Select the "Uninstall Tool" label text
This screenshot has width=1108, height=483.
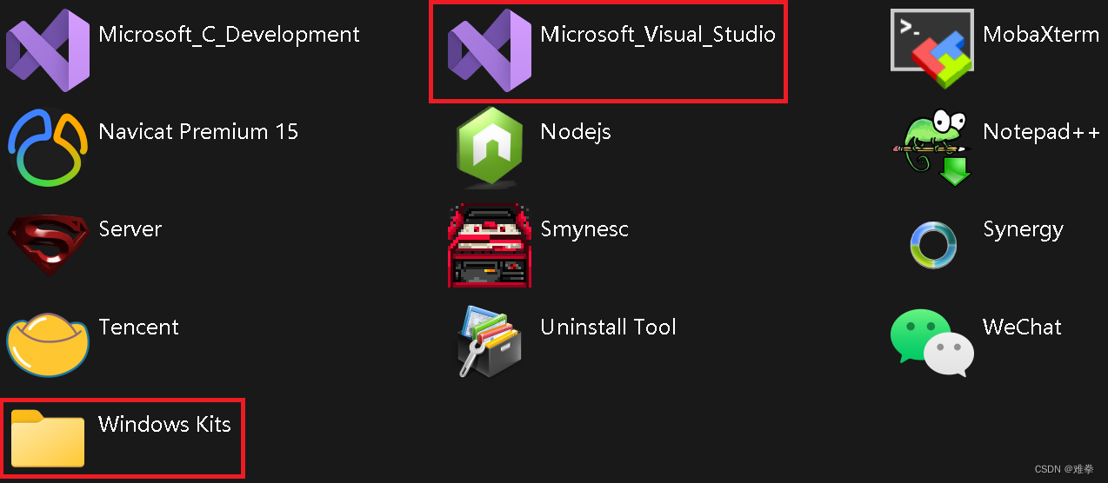[608, 328]
